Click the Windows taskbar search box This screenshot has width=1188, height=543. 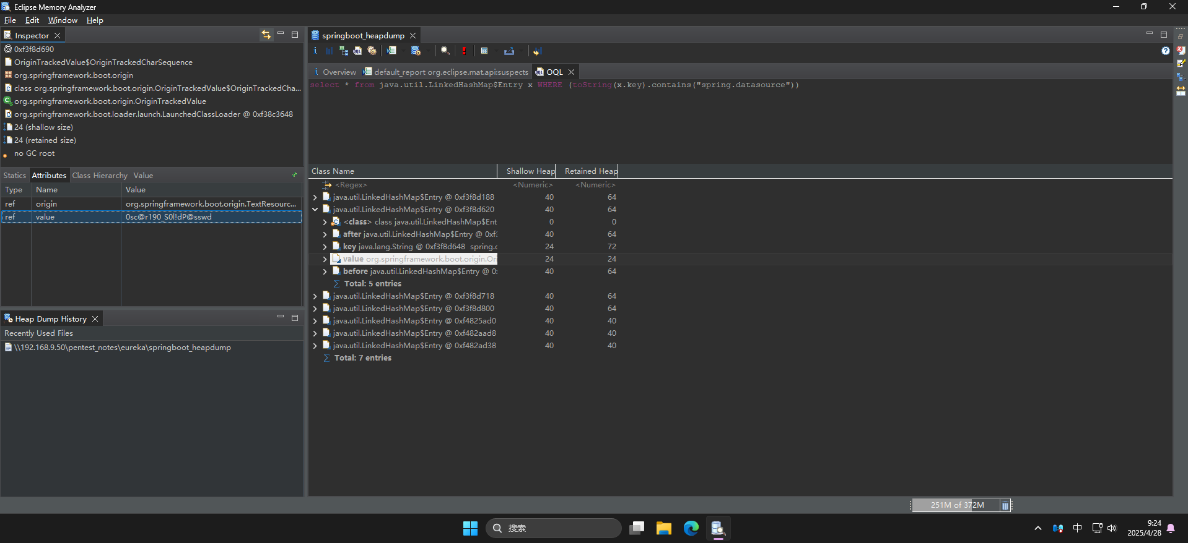[x=553, y=528]
